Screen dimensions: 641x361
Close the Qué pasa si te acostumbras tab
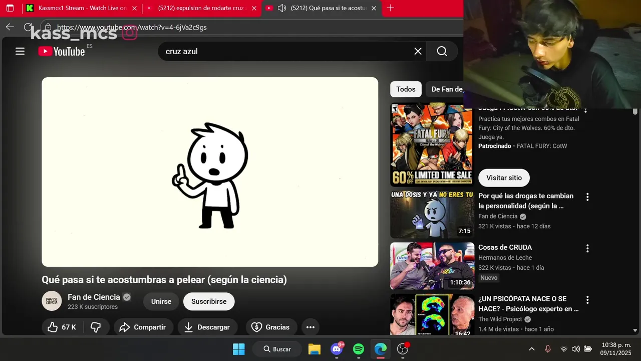click(374, 8)
